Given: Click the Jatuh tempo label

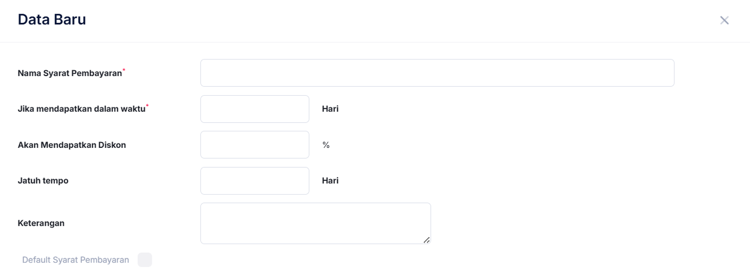Looking at the screenshot, I should (43, 181).
